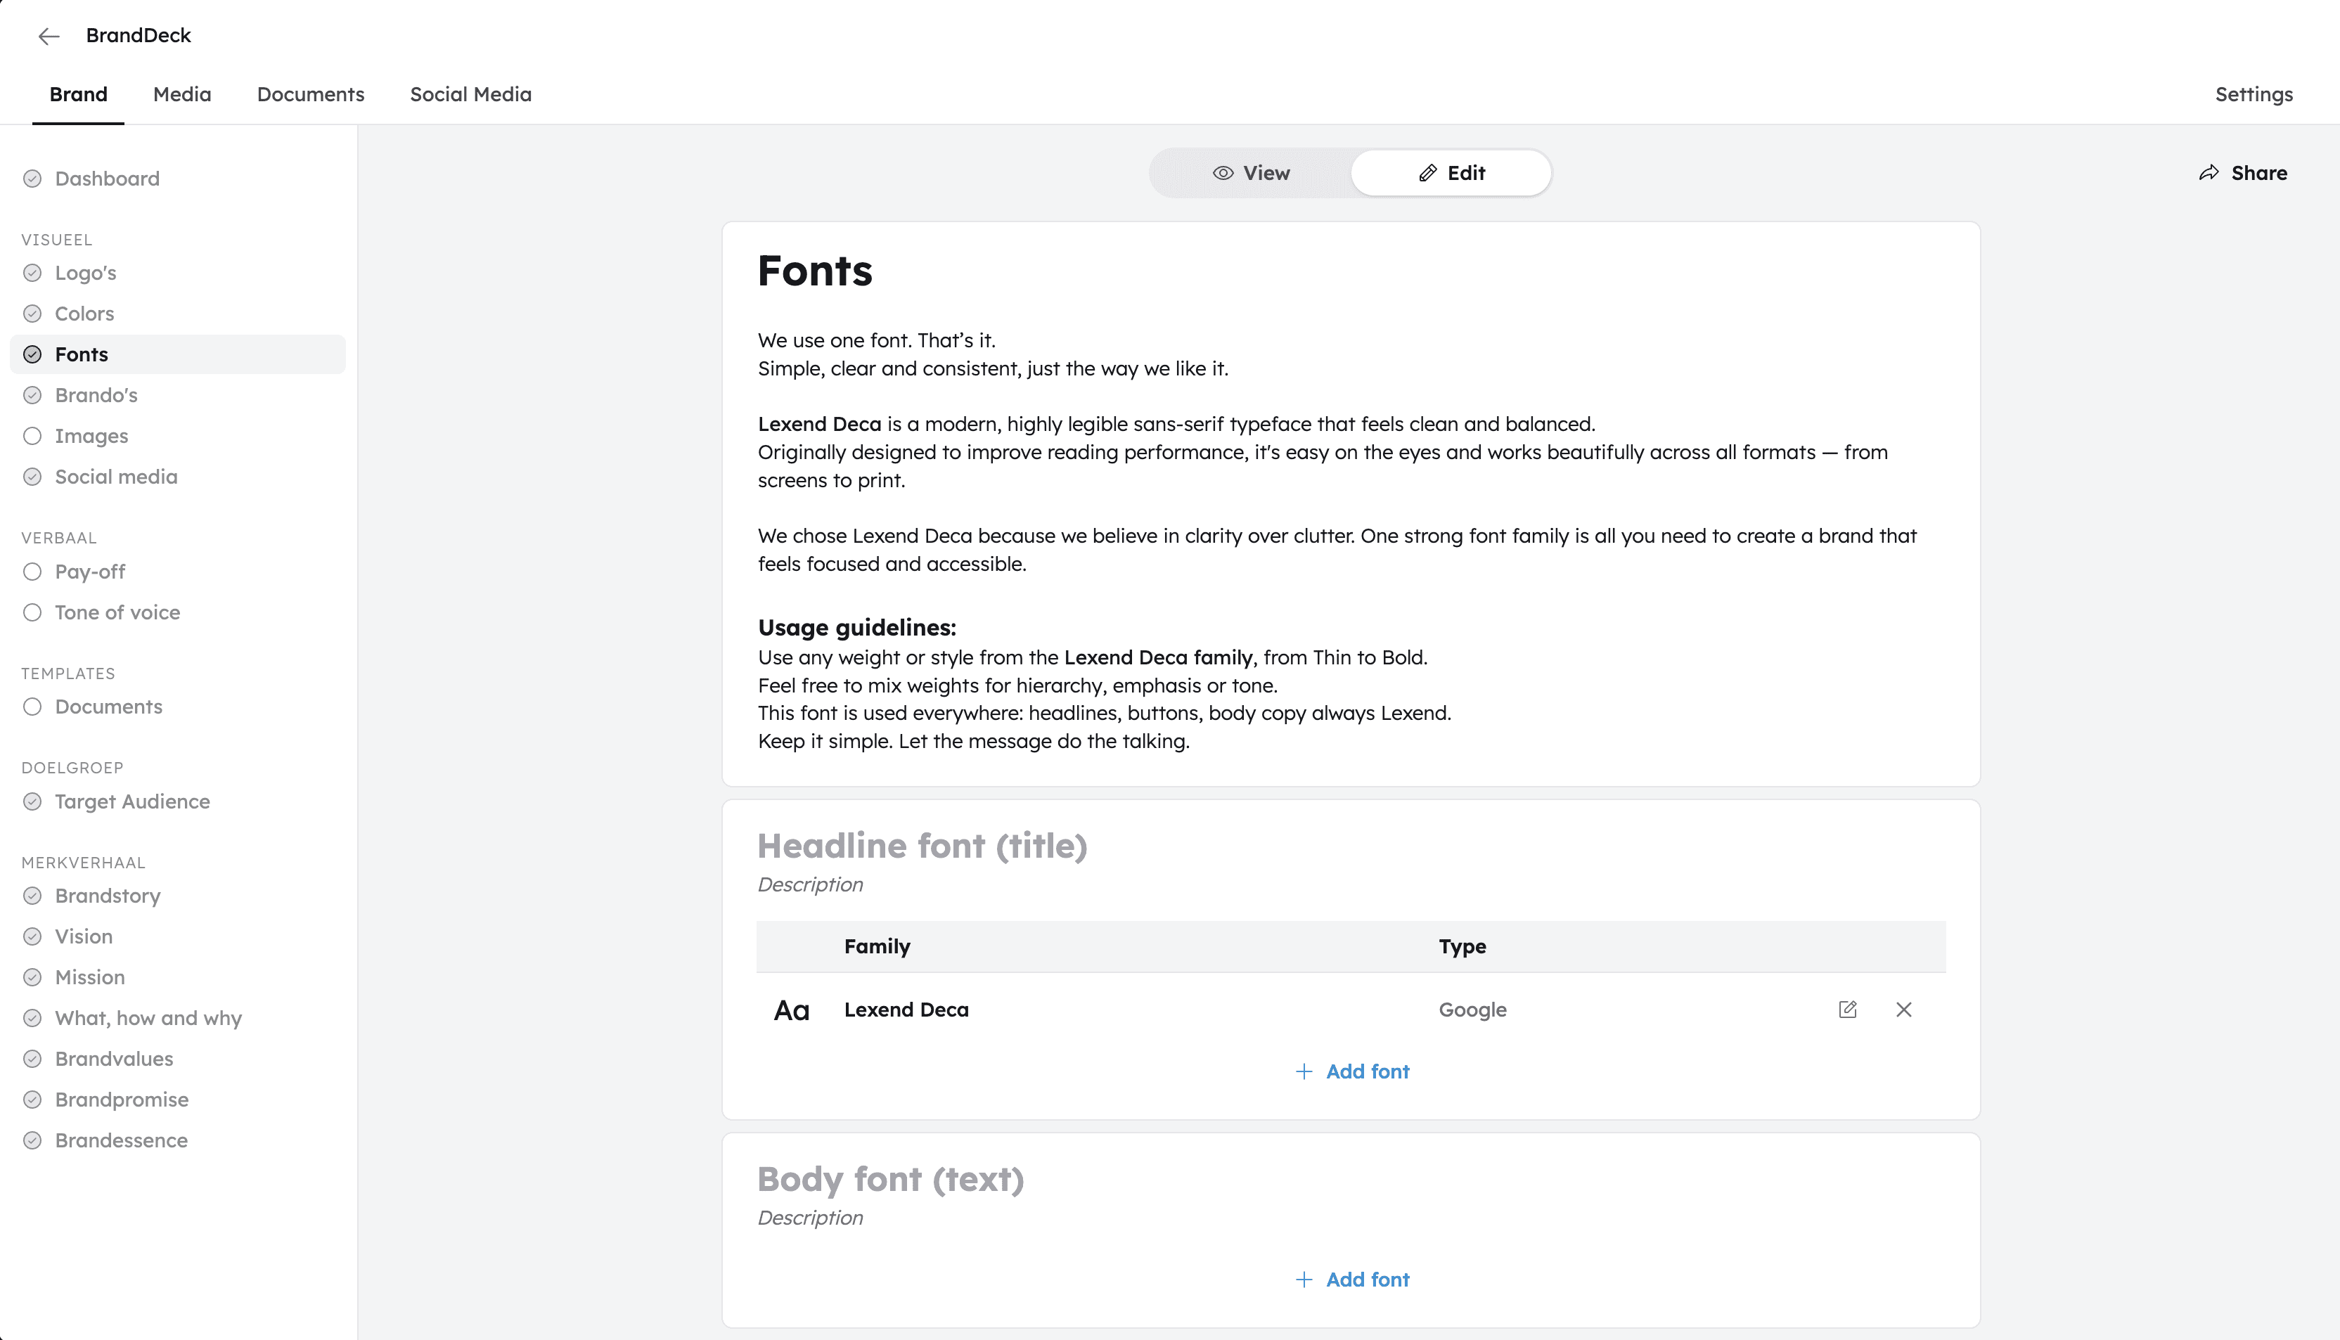Click the empty circle next to Images

point(32,436)
